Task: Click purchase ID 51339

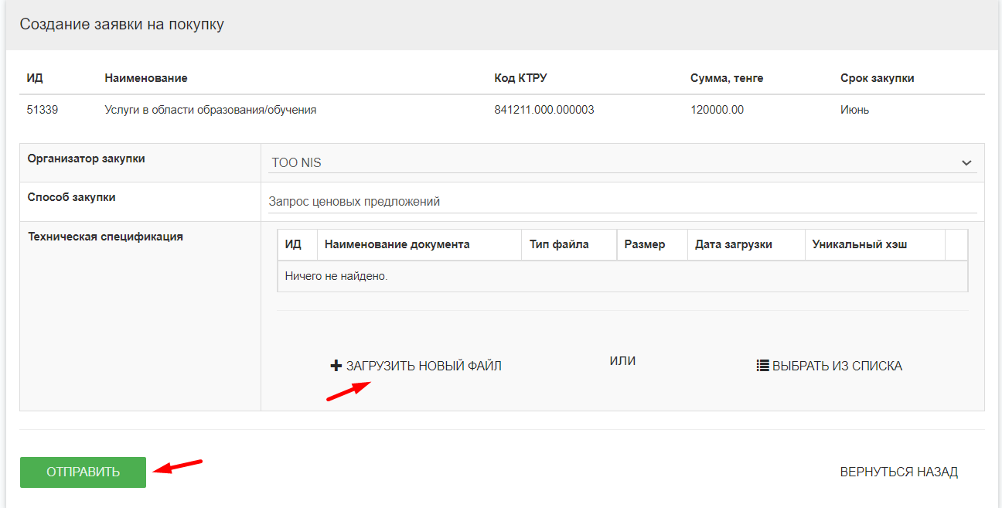Action: click(43, 110)
